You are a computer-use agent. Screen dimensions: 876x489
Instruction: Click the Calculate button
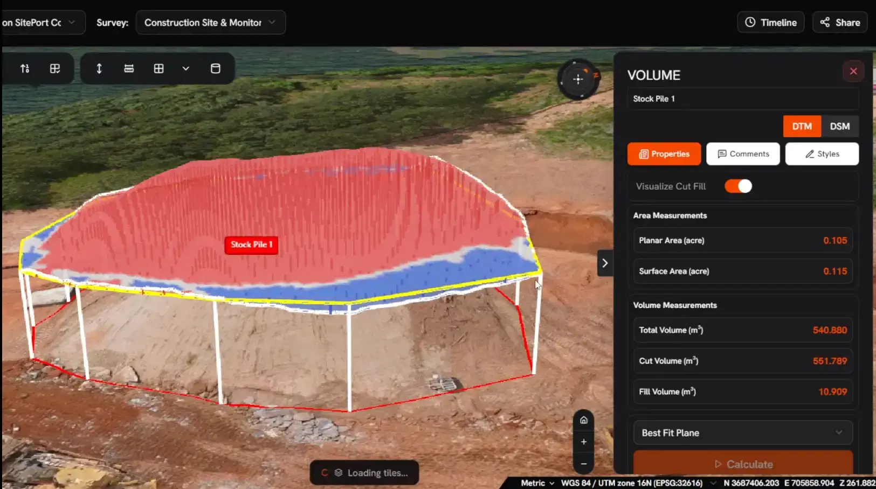(742, 464)
